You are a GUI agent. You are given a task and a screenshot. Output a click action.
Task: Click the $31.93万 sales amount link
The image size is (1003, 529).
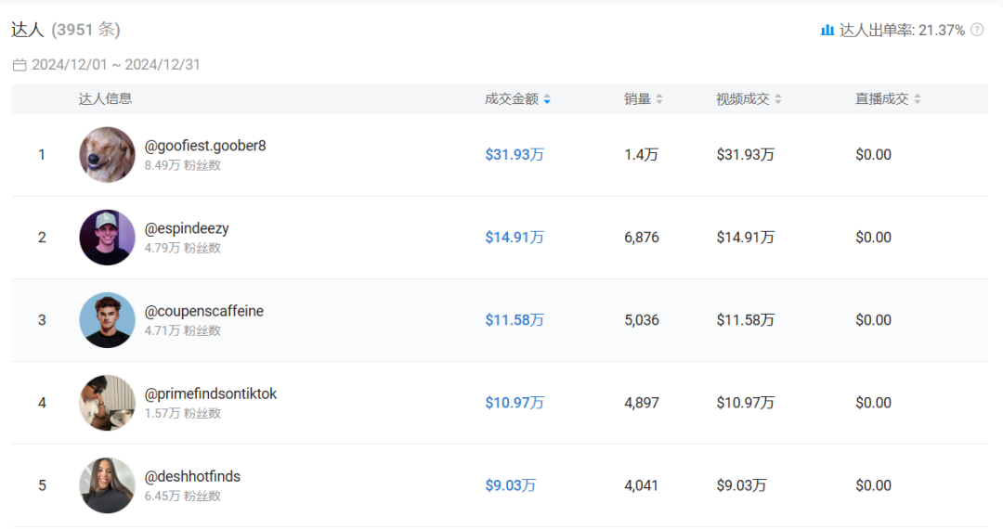[x=515, y=155]
